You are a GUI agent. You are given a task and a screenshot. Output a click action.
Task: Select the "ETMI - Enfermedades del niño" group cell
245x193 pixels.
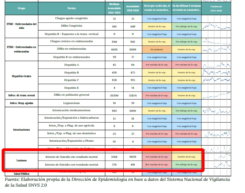21,26
